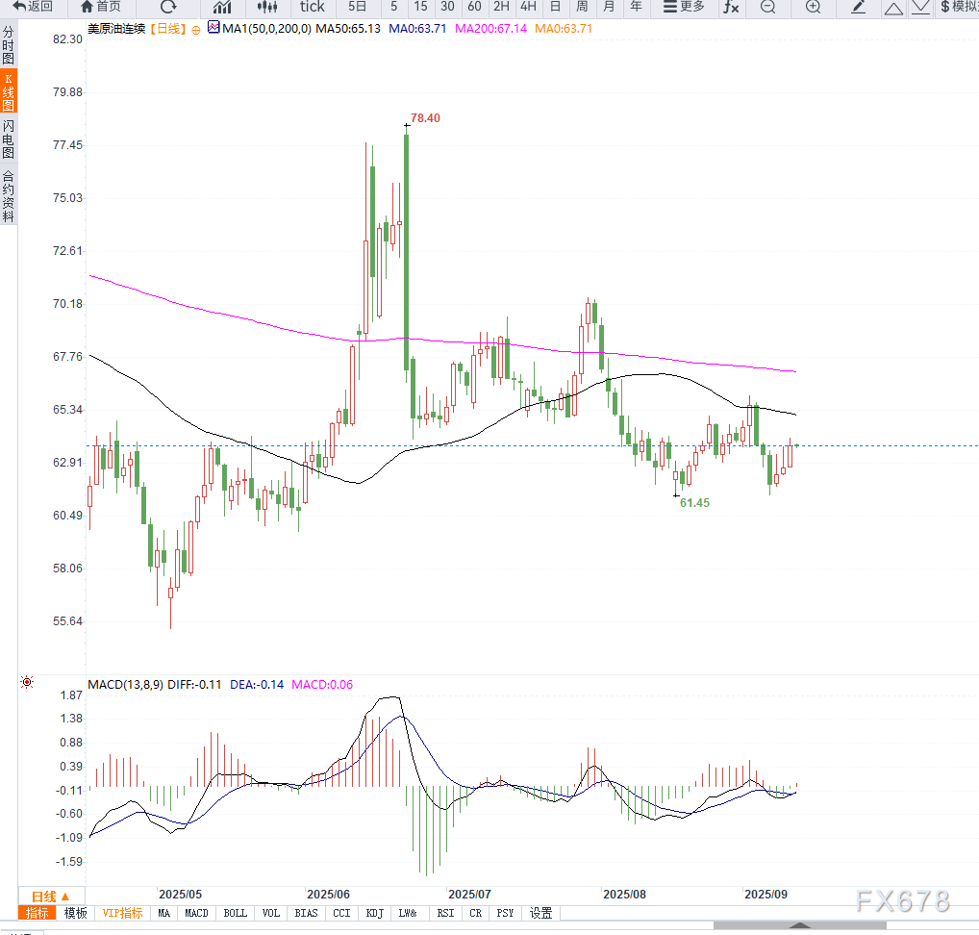Image resolution: width=979 pixels, height=935 pixels.
Task: Click the horizontal scrollbar thumb at bottom
Action: coord(800,925)
